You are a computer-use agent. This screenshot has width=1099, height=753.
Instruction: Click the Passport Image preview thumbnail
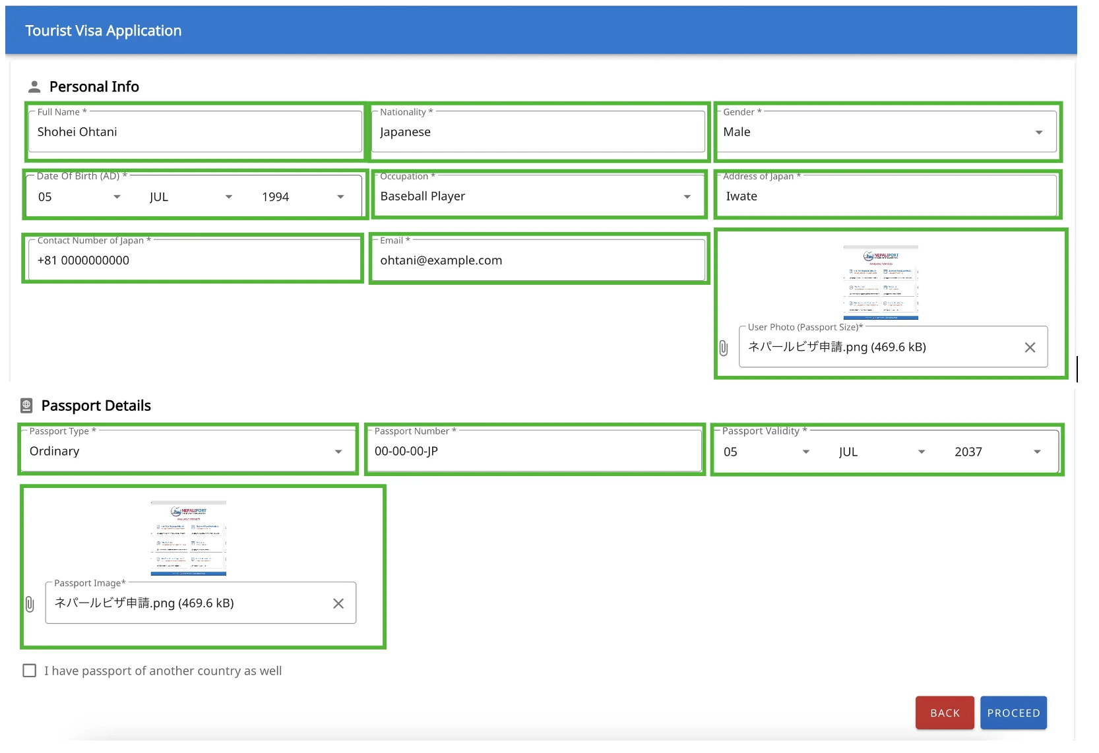pos(189,538)
